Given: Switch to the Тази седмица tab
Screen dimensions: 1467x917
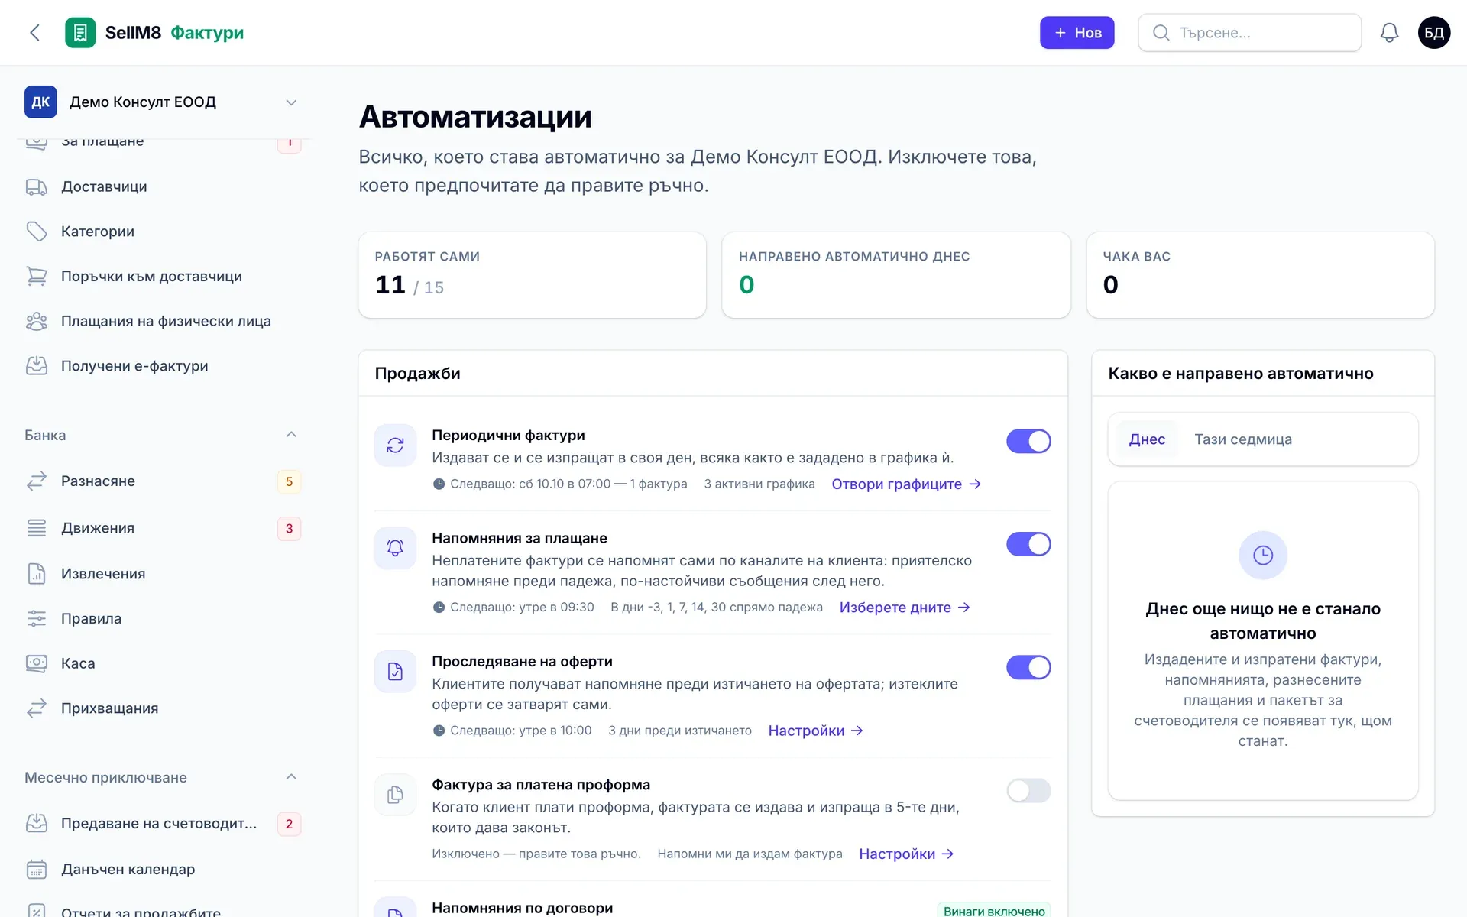Looking at the screenshot, I should [x=1243, y=439].
